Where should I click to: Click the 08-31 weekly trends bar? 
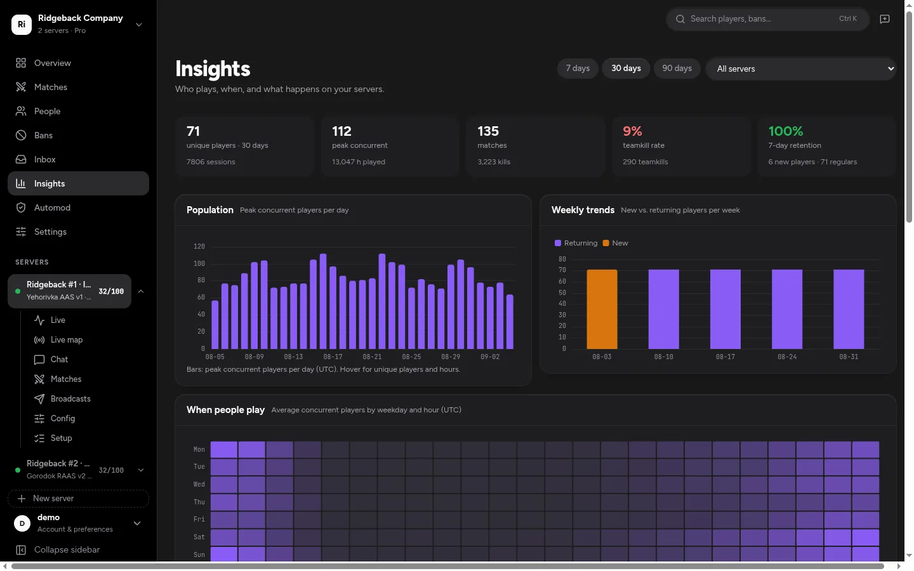point(849,309)
